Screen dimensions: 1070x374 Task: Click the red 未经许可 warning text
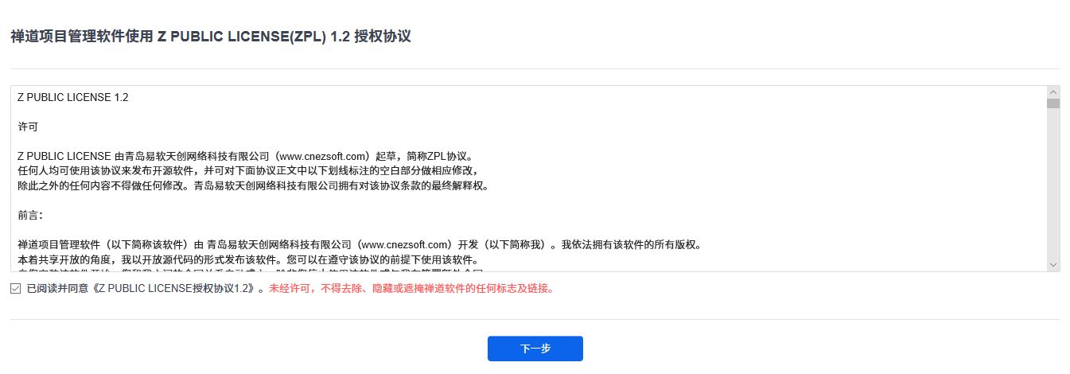pyautogui.click(x=411, y=288)
